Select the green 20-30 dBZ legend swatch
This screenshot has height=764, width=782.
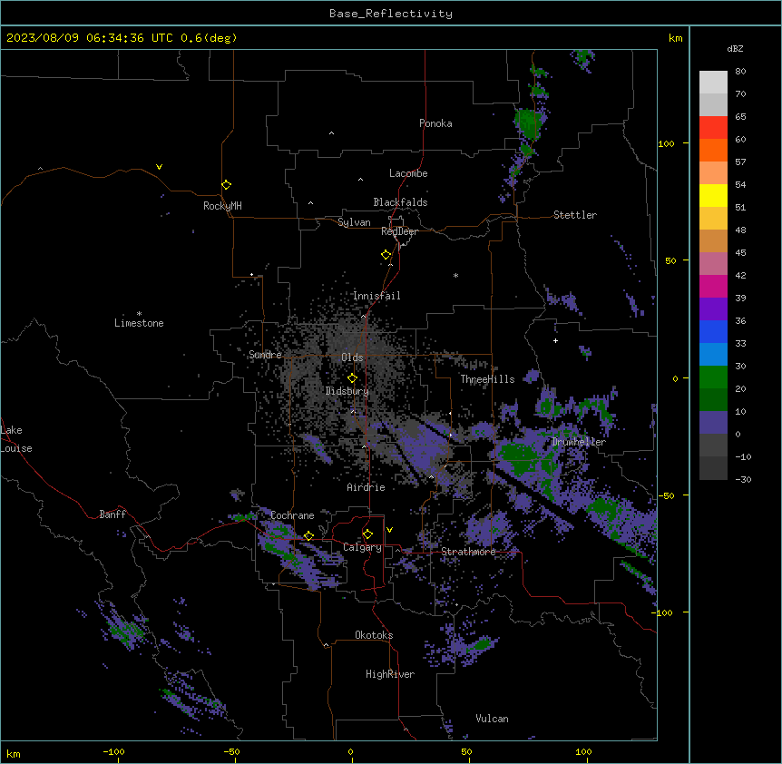click(713, 377)
